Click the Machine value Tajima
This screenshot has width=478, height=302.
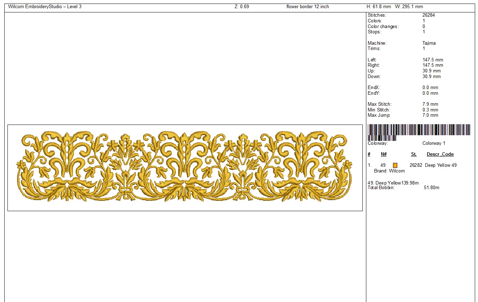[x=429, y=43]
